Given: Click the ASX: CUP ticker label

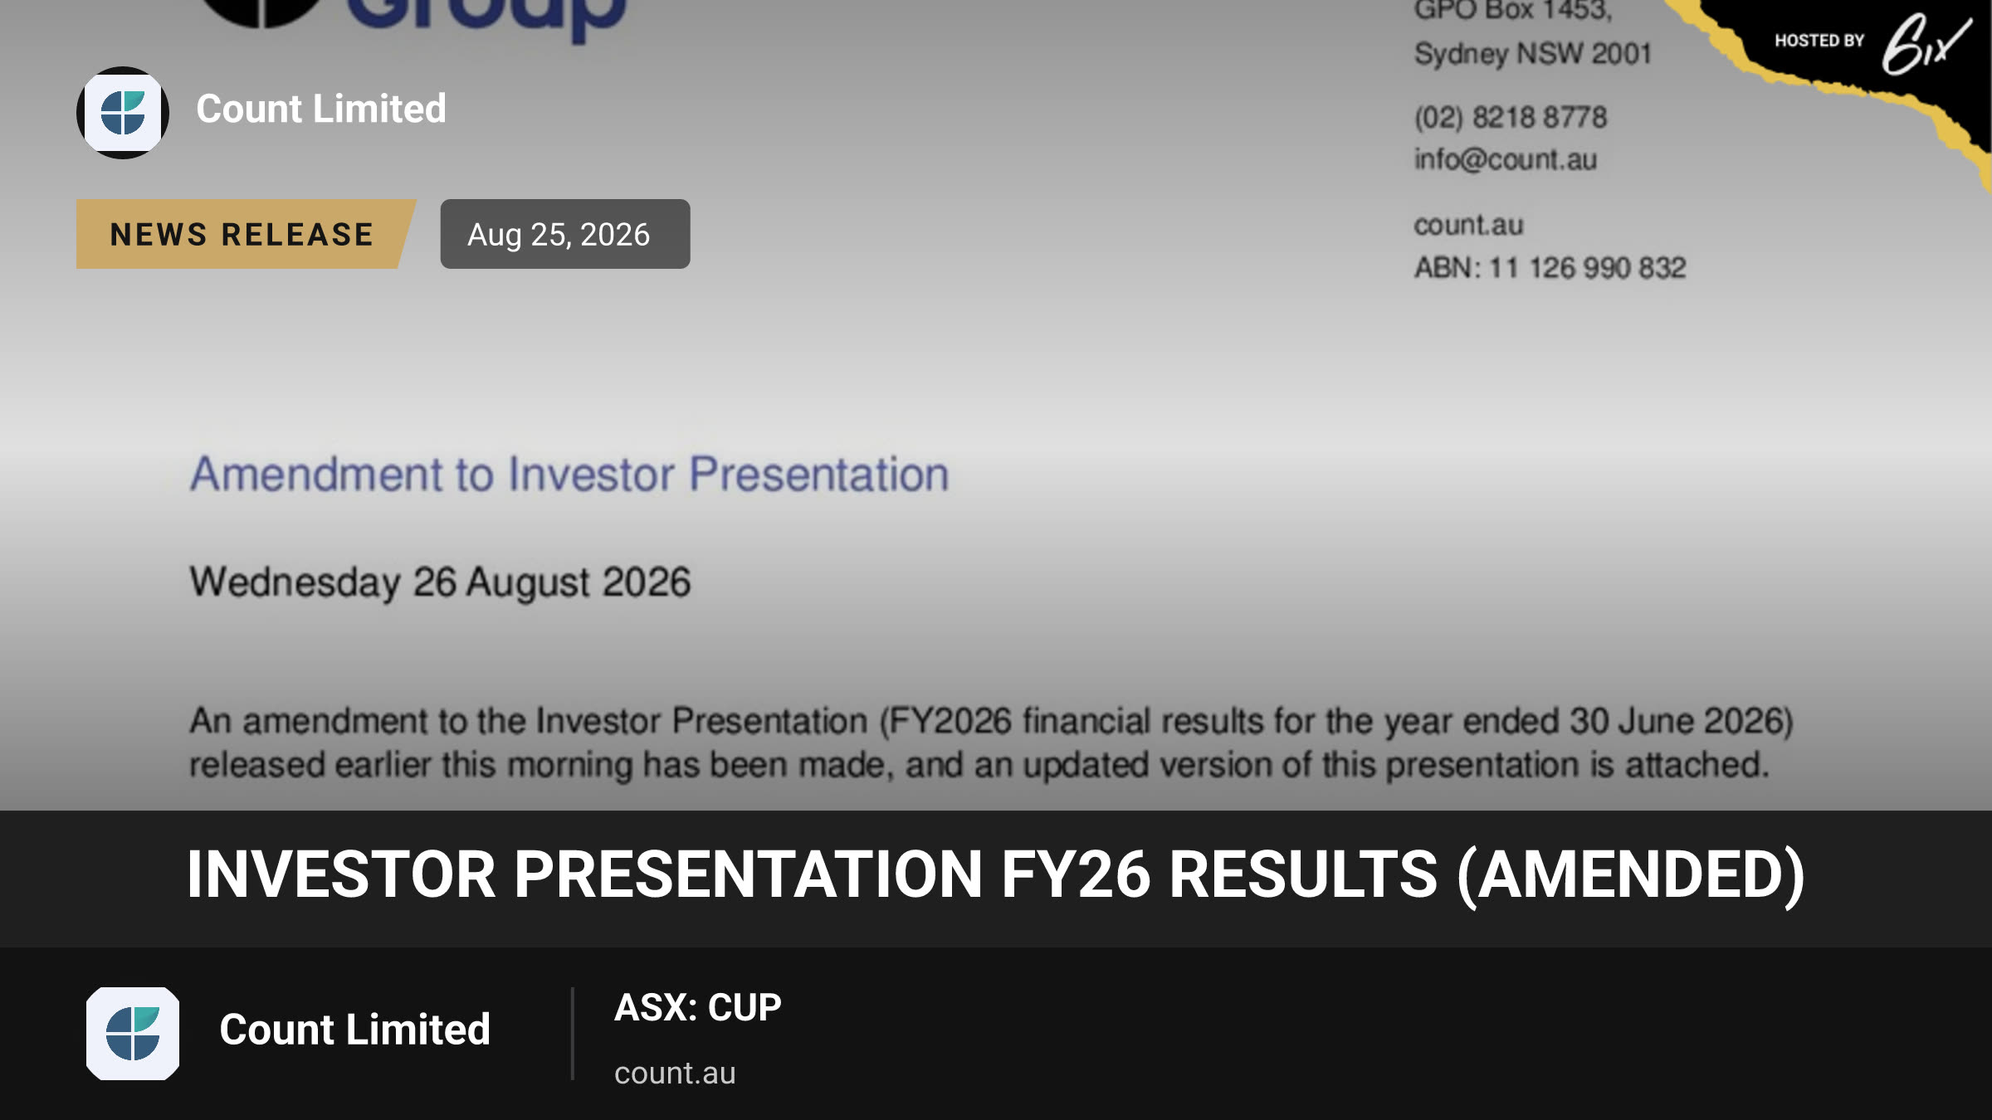Looking at the screenshot, I should [698, 1007].
